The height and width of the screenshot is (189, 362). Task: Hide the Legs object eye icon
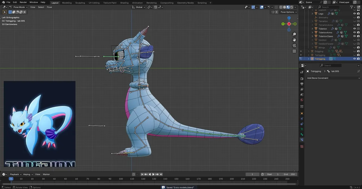(x=354, y=14)
